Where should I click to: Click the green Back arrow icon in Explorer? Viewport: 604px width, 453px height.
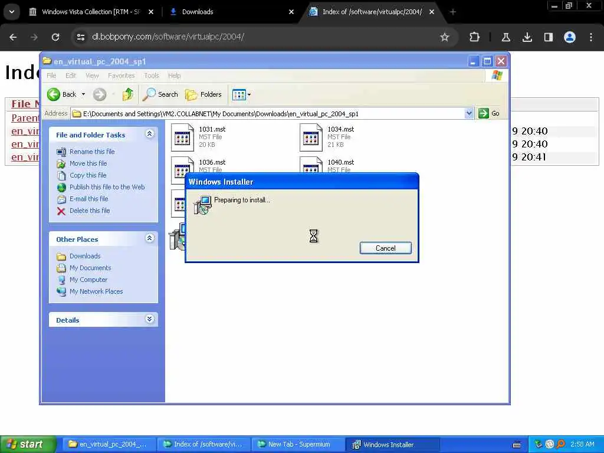(x=54, y=94)
